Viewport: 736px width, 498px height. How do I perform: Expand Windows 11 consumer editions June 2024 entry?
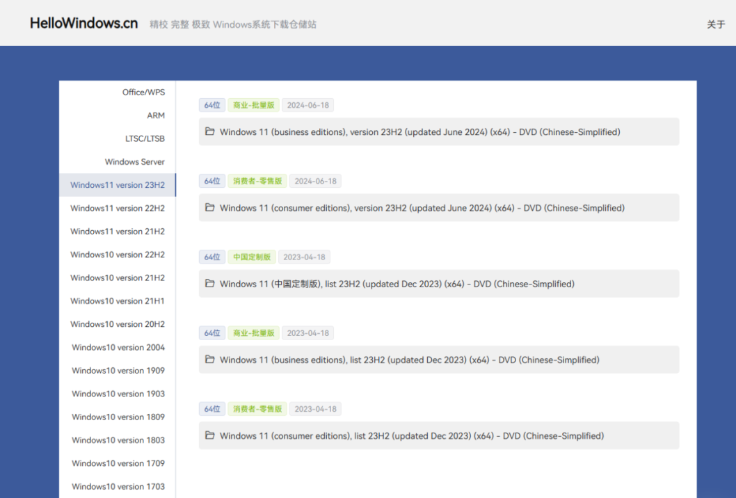click(x=439, y=208)
